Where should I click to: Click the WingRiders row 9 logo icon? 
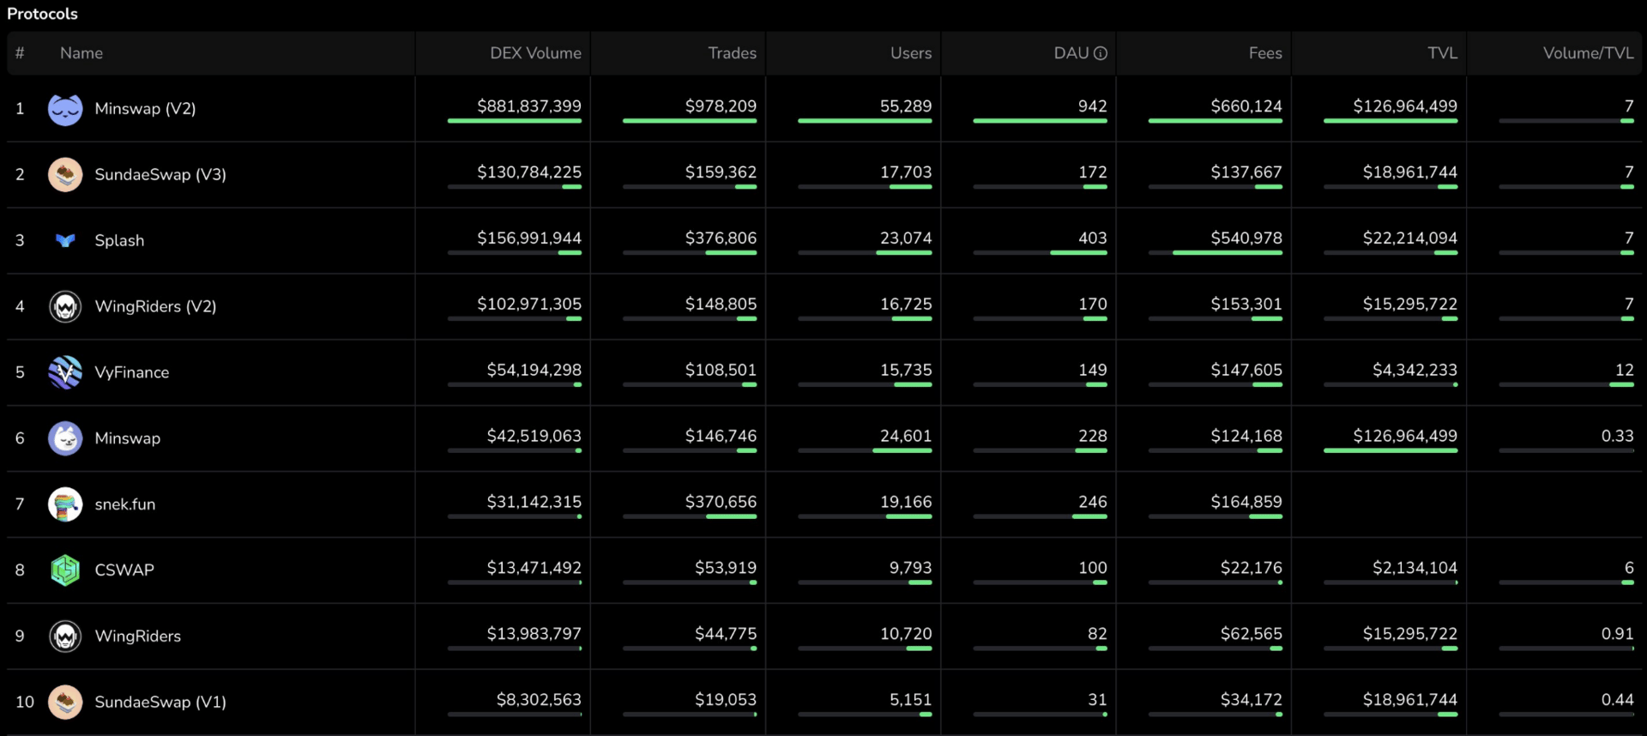click(65, 636)
